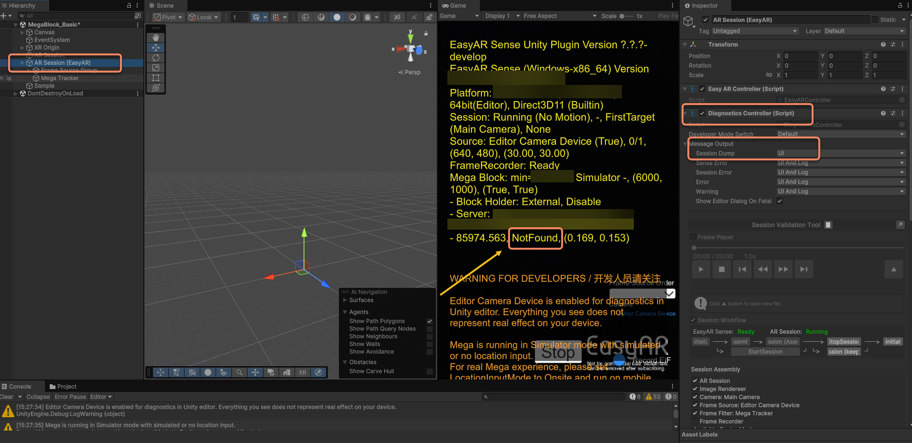912x443 pixels.
Task: Select the Rotate tool in Scene toolbar
Action: [x=156, y=58]
